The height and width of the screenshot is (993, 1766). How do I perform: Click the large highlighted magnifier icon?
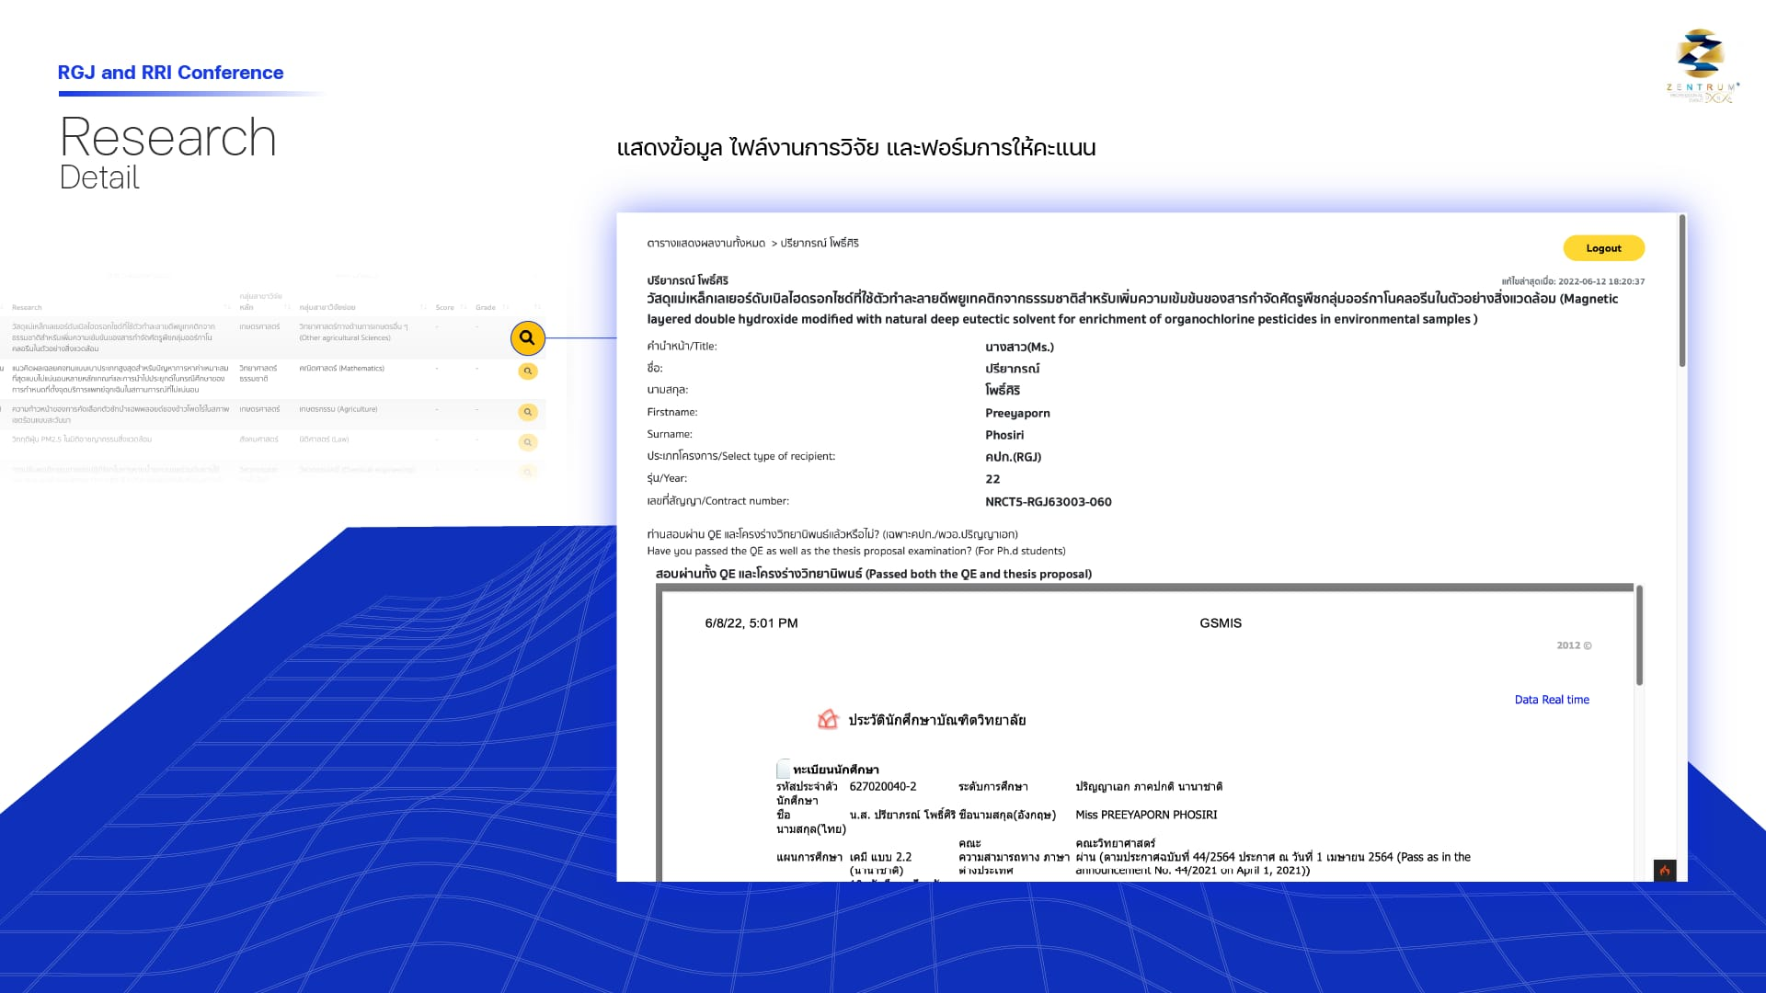point(527,338)
